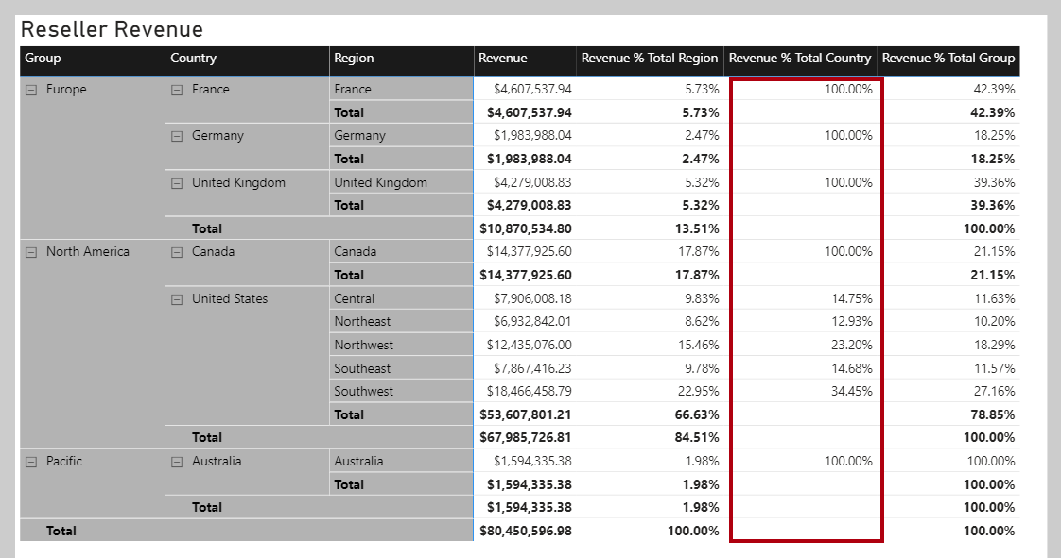Viewport: 1061px width, 558px height.
Task: Collapse the United States country row
Action: click(177, 299)
